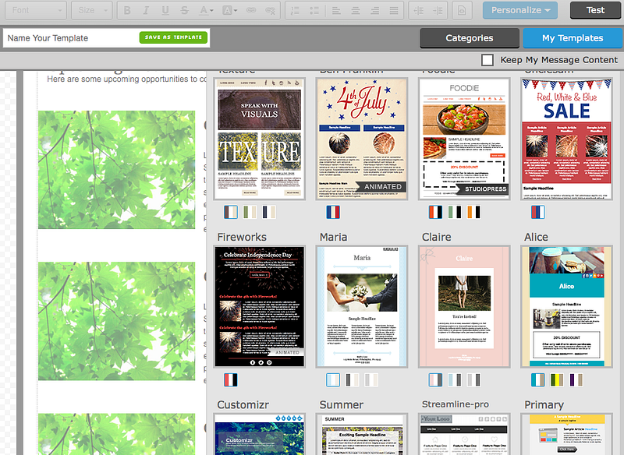Screen dimensions: 624x455
Task: Pick second color scheme under Maria template
Action: [353, 380]
